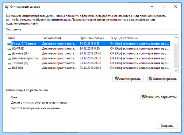The image size is (184, 135).
Task: Click the scroll down arrow of drive list
Action: click(x=176, y=71)
